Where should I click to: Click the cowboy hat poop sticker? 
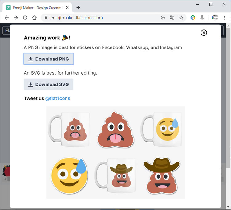point(162,175)
